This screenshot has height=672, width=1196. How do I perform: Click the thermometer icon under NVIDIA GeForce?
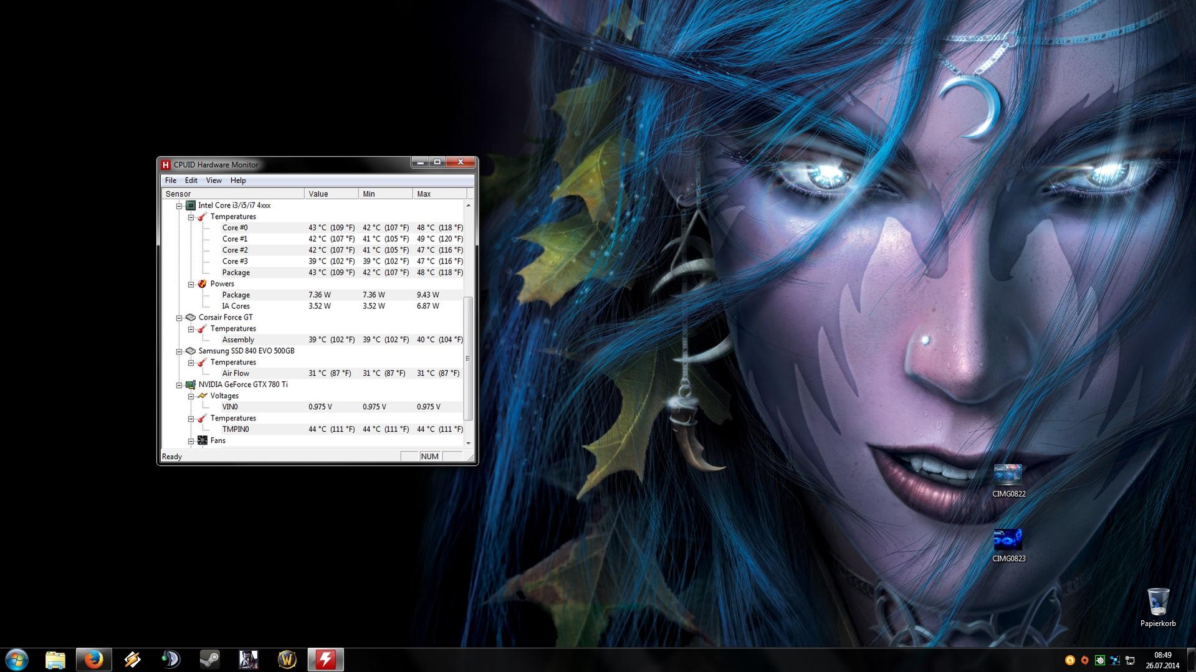pos(202,419)
